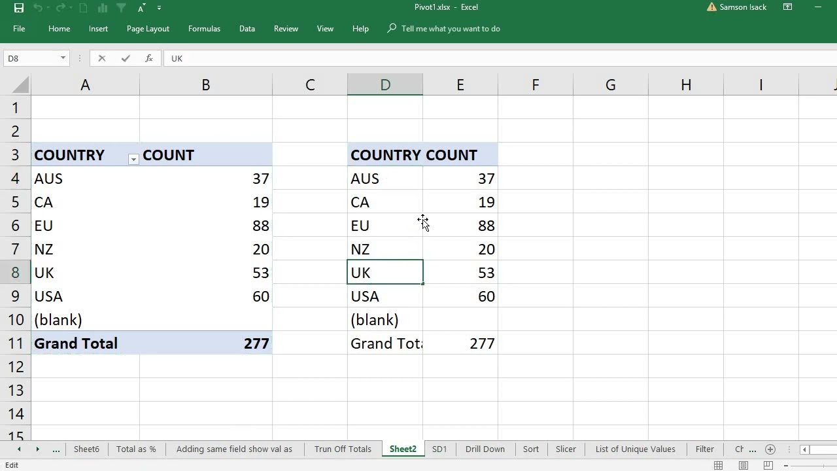This screenshot has width=837, height=471.
Task: Click the Insert Function fx icon
Action: 149,58
